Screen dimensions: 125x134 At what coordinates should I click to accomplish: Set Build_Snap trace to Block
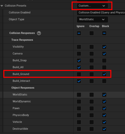tap(104, 61)
